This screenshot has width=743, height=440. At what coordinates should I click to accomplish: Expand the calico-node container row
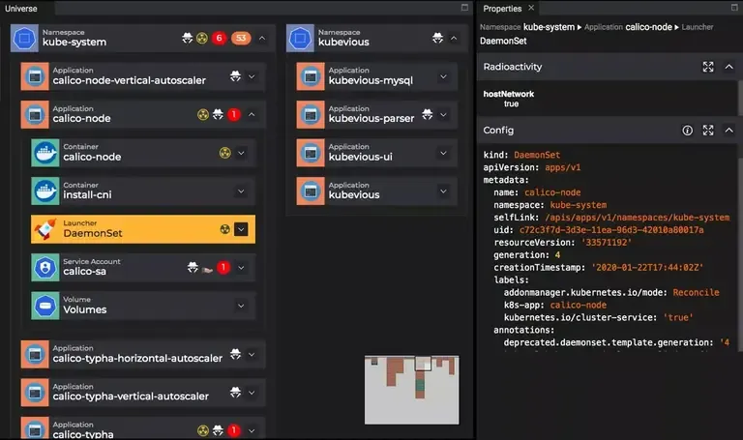pyautogui.click(x=241, y=153)
